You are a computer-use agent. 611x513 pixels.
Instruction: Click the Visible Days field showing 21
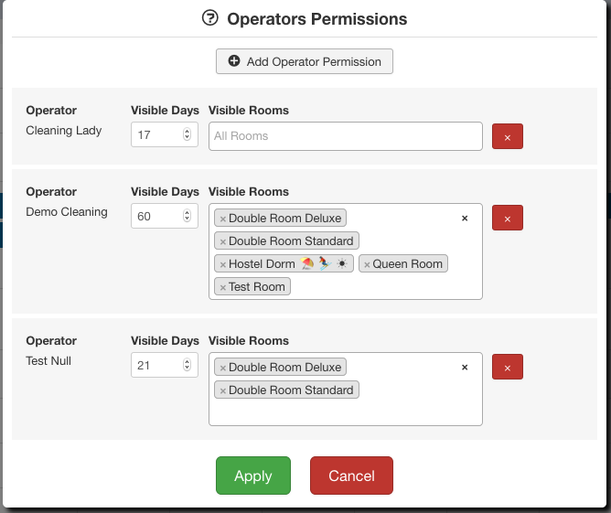click(x=157, y=366)
